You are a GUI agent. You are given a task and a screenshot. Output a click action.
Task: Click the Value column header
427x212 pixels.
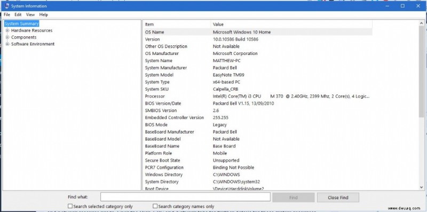point(291,25)
